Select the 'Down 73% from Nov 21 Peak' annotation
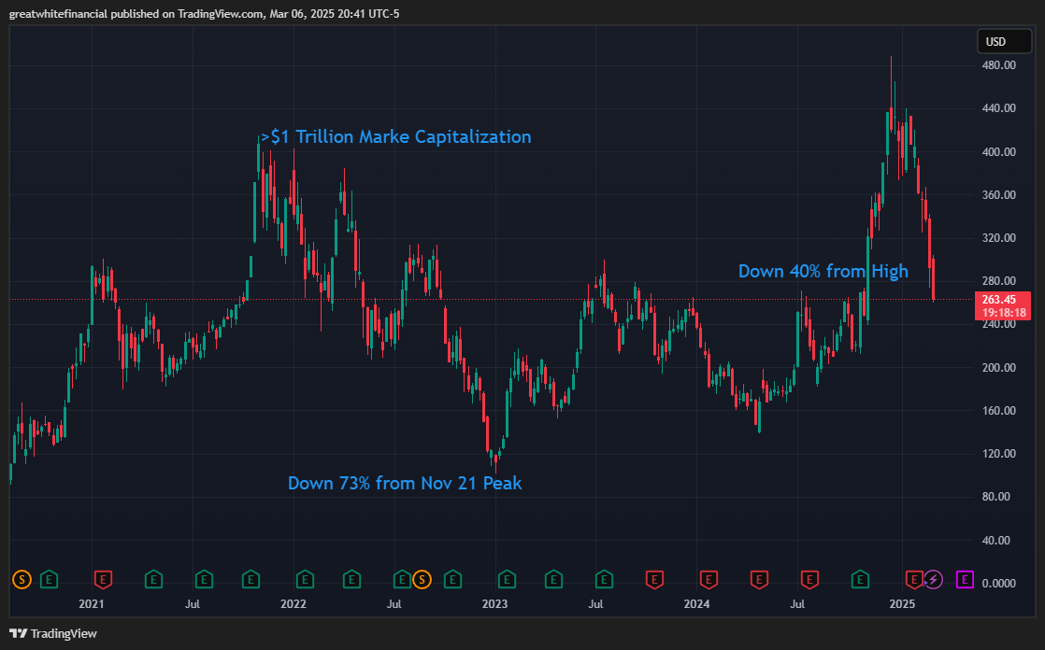The height and width of the screenshot is (650, 1045). coord(405,483)
